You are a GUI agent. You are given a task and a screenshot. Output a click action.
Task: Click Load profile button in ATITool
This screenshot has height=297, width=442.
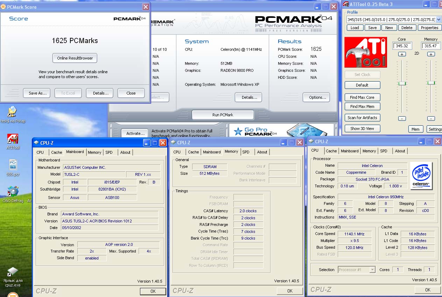pos(355,28)
